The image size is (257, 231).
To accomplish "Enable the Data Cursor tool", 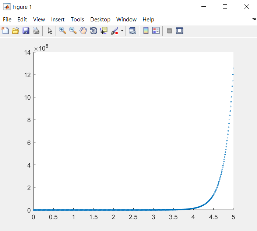I will [x=104, y=31].
